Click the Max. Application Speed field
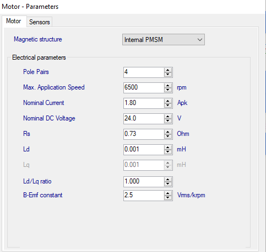Image resolution: width=266 pixels, height=252 pixels. point(144,88)
